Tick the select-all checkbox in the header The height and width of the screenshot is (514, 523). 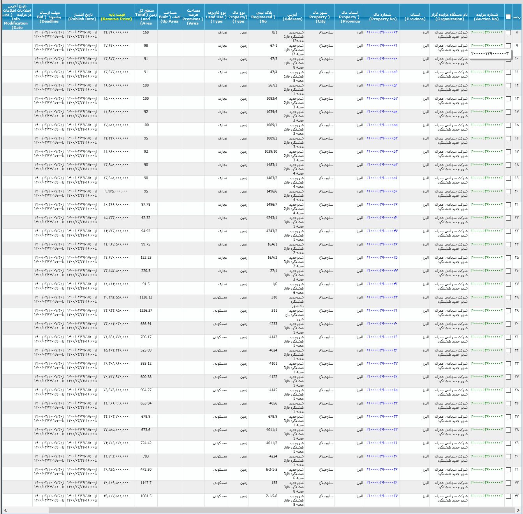508,16
